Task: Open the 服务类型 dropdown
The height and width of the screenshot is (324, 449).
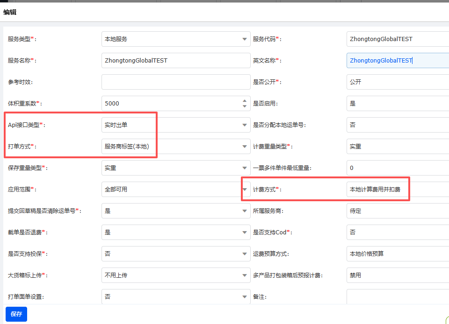Action: click(244, 39)
